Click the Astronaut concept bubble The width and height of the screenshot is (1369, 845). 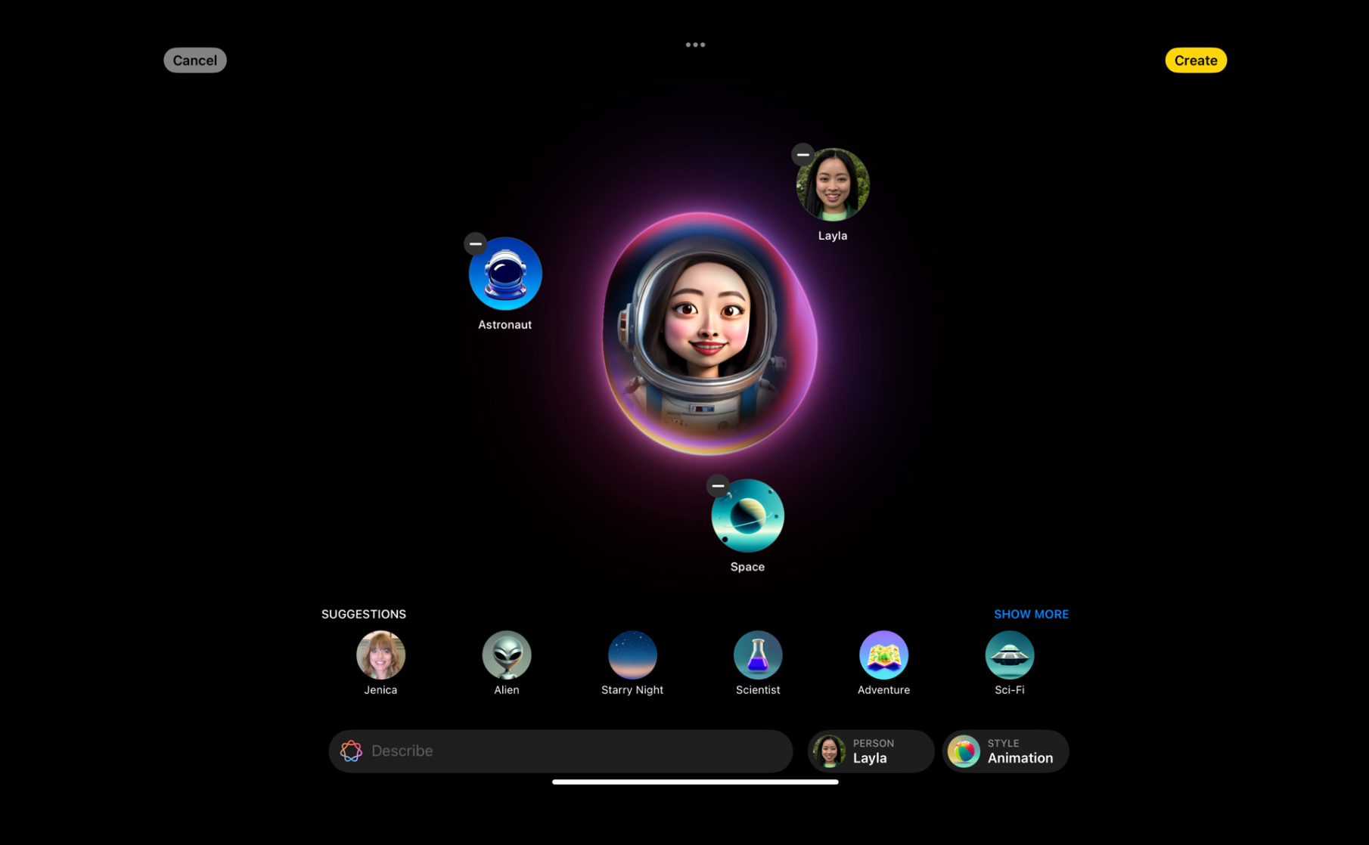tap(505, 274)
